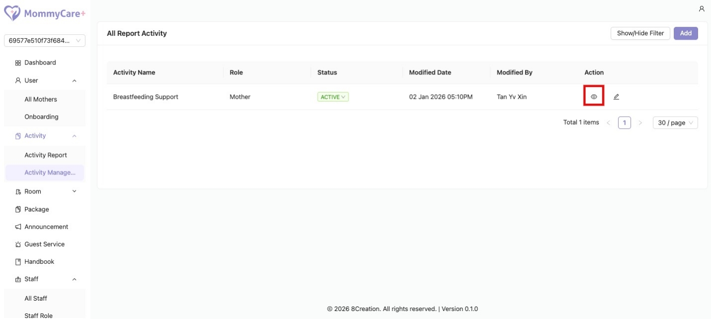Open the ACTIVE status dropdown
Image resolution: width=711 pixels, height=319 pixels.
pyautogui.click(x=333, y=97)
